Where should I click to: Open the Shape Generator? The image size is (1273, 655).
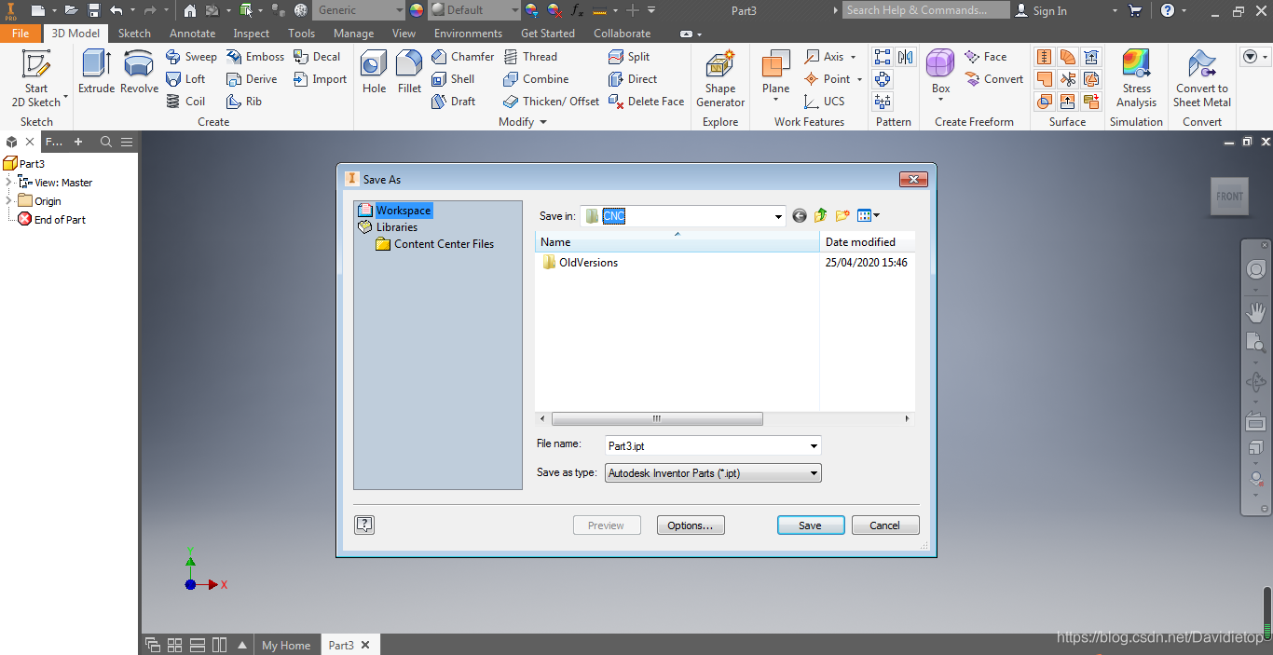tap(720, 79)
